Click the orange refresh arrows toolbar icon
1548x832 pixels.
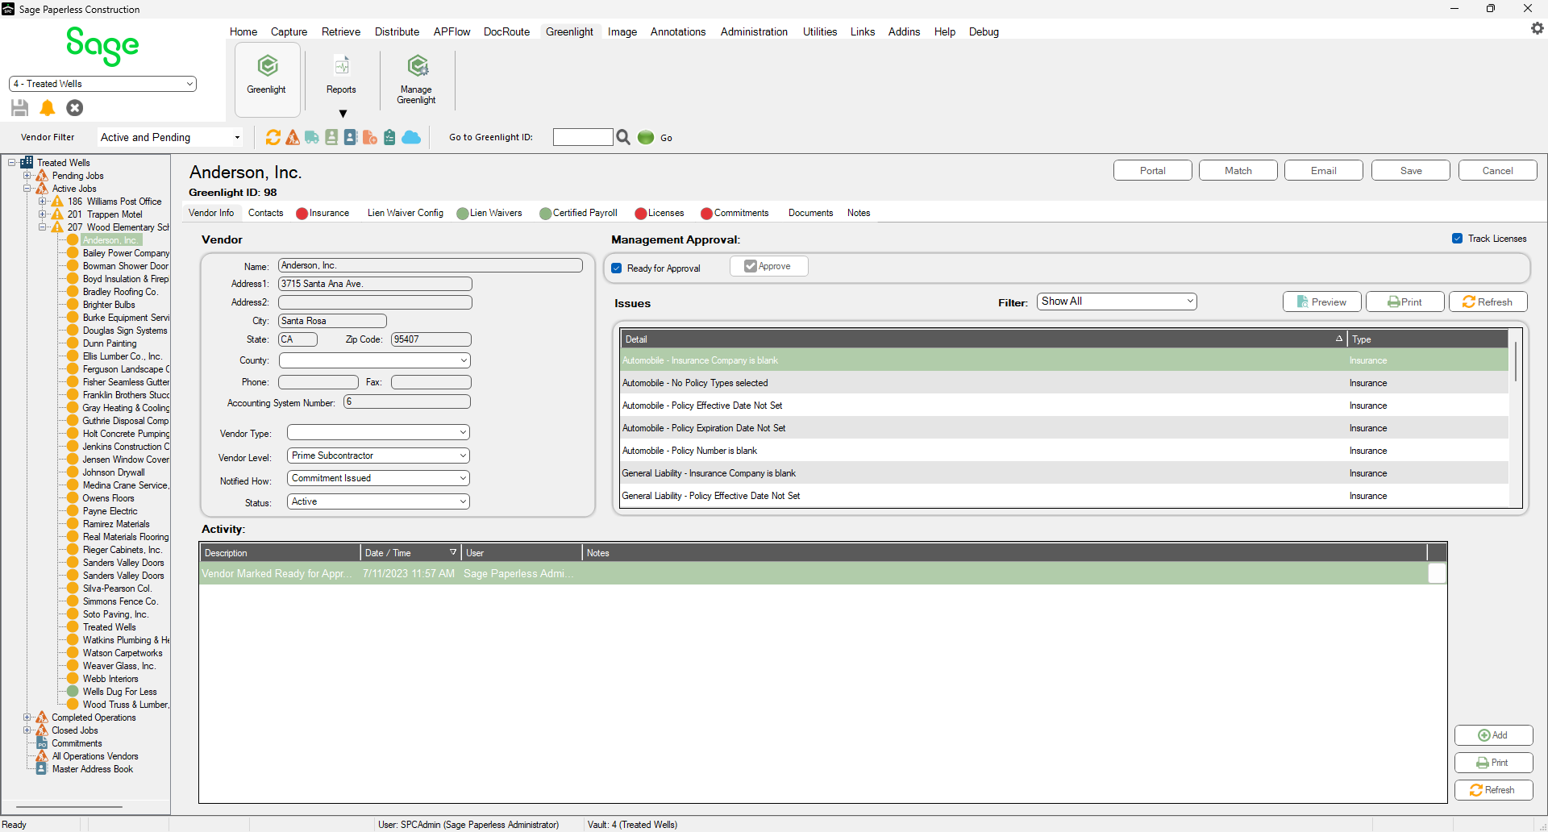(273, 137)
